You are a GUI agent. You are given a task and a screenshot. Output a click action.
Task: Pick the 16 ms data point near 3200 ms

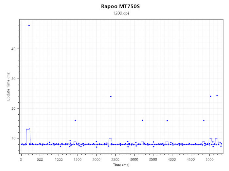point(142,121)
